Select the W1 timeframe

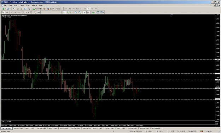click(92, 9)
